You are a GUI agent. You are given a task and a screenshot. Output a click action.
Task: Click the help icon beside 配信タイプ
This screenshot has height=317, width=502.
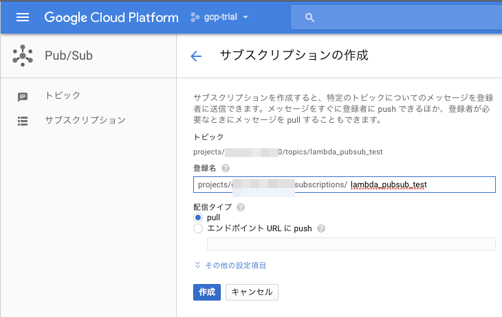point(241,207)
